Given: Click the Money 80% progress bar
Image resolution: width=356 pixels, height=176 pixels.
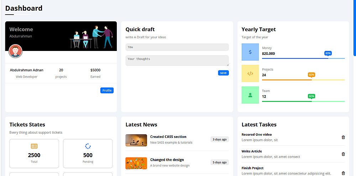Looking at the screenshot, I should click(x=303, y=58).
